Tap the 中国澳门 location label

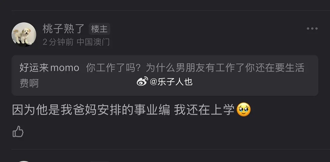[x=93, y=42]
